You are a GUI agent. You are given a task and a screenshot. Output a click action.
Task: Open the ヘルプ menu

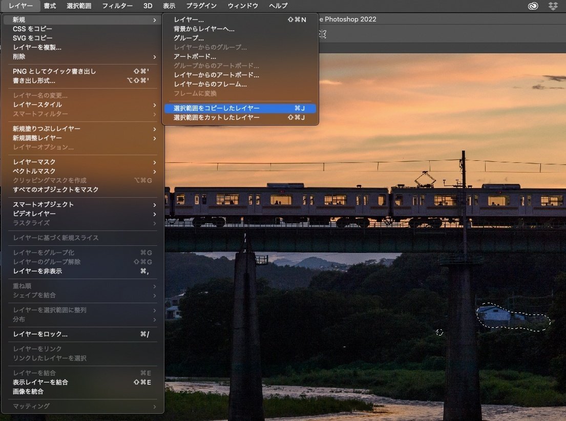pyautogui.click(x=278, y=6)
